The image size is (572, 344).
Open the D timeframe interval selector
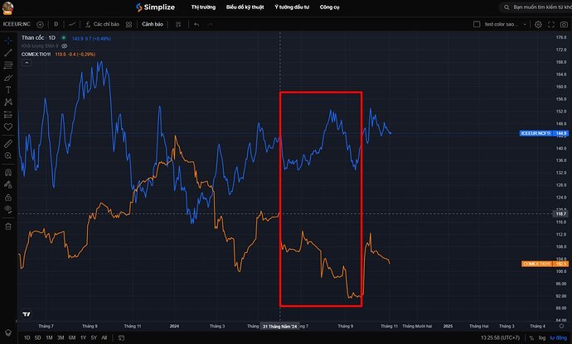(x=56, y=24)
